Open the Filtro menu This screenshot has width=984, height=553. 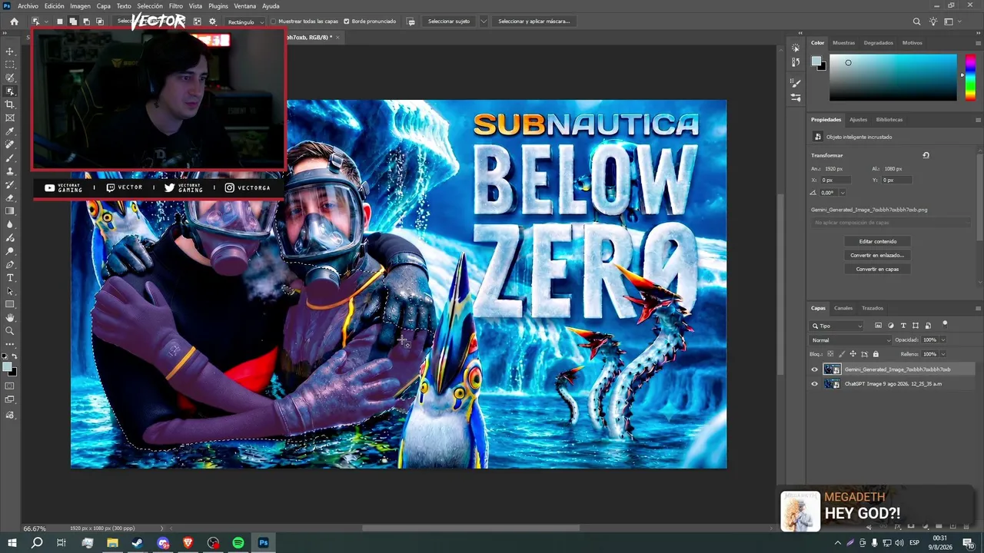pyautogui.click(x=176, y=6)
